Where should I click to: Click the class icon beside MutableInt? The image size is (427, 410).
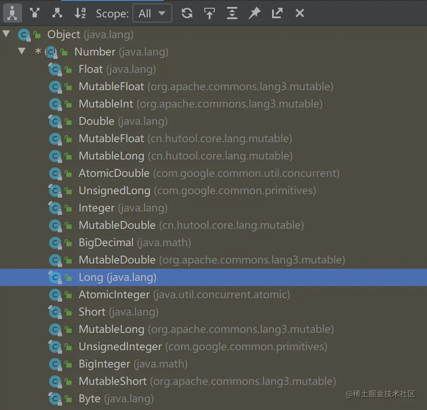tap(55, 104)
